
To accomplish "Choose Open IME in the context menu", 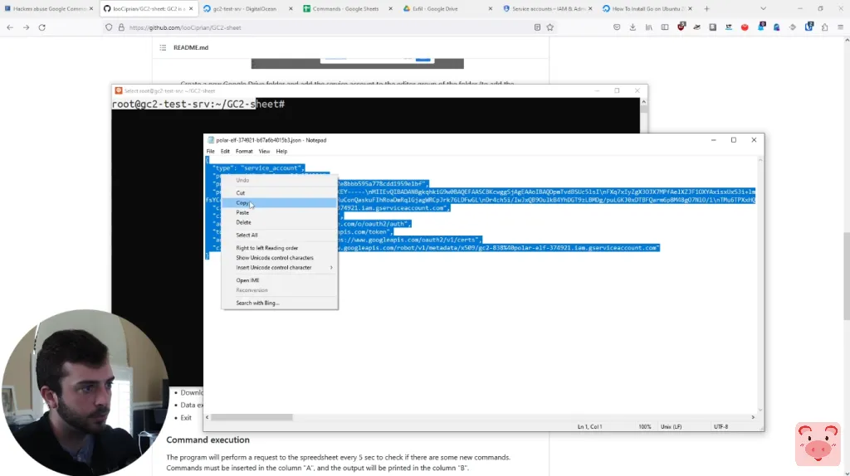I will tap(279, 280).
